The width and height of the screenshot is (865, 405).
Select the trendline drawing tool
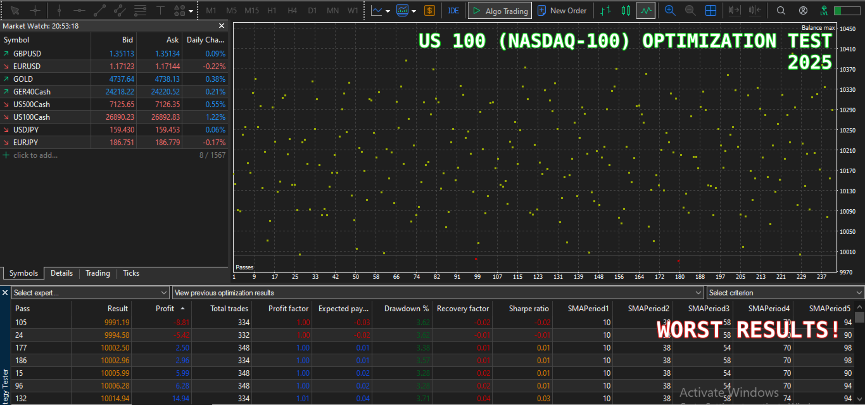click(x=99, y=11)
